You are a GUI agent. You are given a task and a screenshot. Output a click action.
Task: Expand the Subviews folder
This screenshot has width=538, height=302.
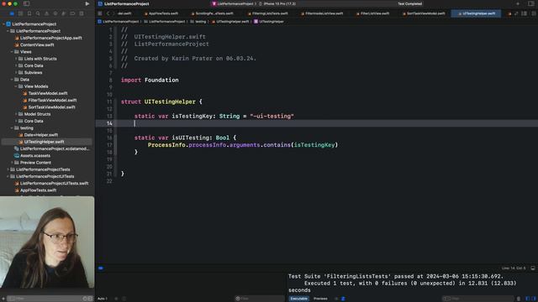pyautogui.click(x=16, y=73)
